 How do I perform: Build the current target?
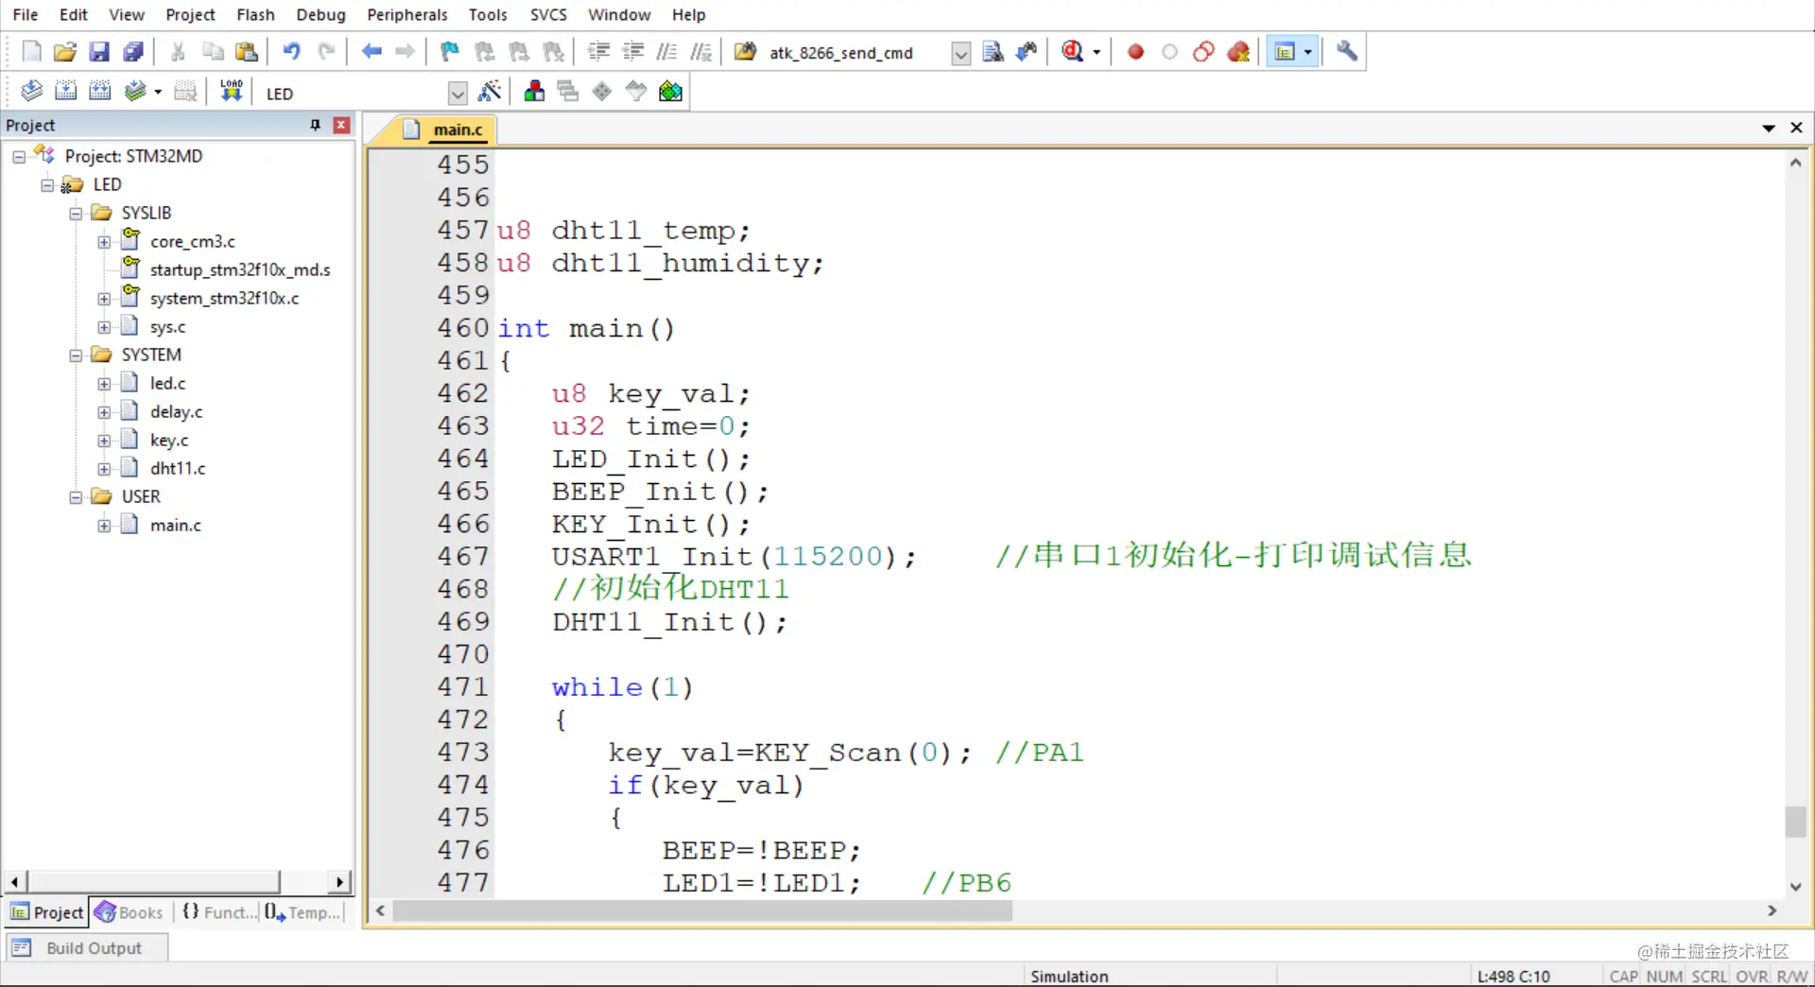point(65,90)
